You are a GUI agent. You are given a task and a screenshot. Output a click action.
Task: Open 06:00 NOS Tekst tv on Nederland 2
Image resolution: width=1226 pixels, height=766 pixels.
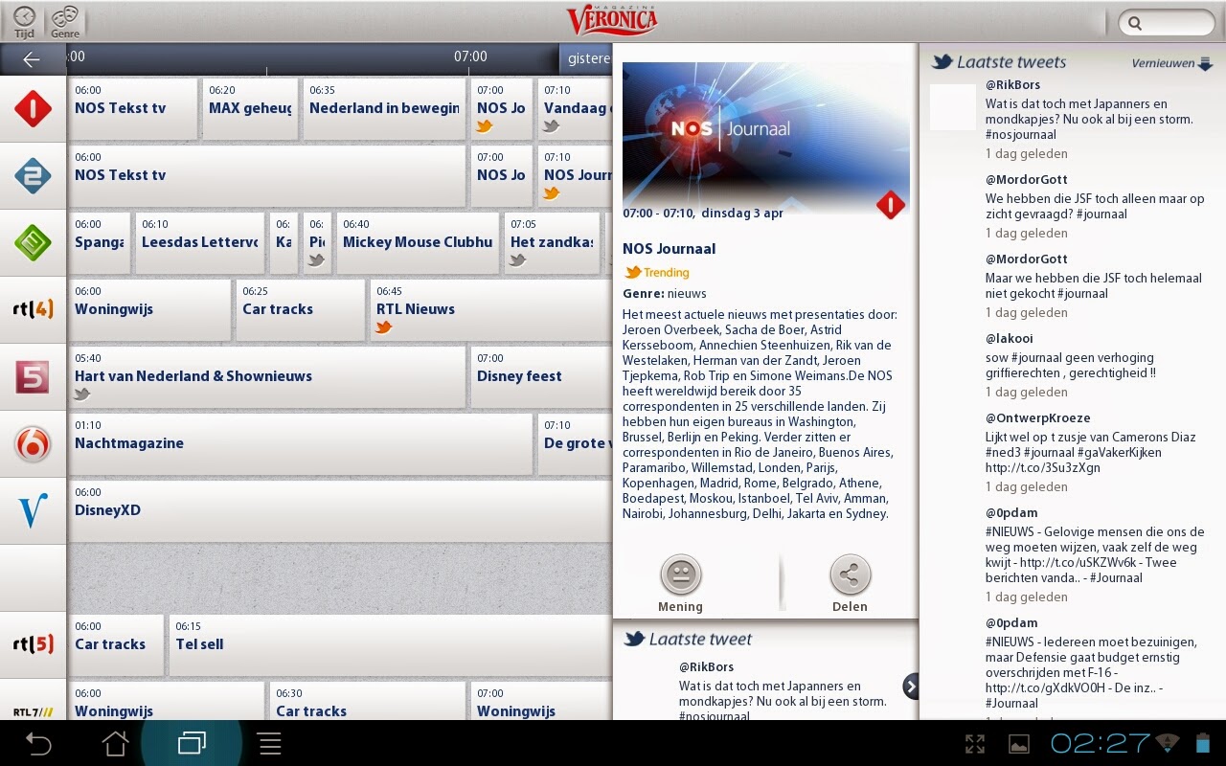click(267, 176)
